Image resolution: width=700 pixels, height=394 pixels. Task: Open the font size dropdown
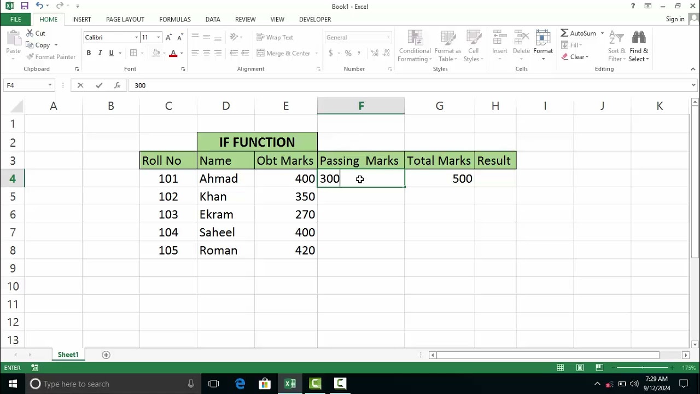159,37
